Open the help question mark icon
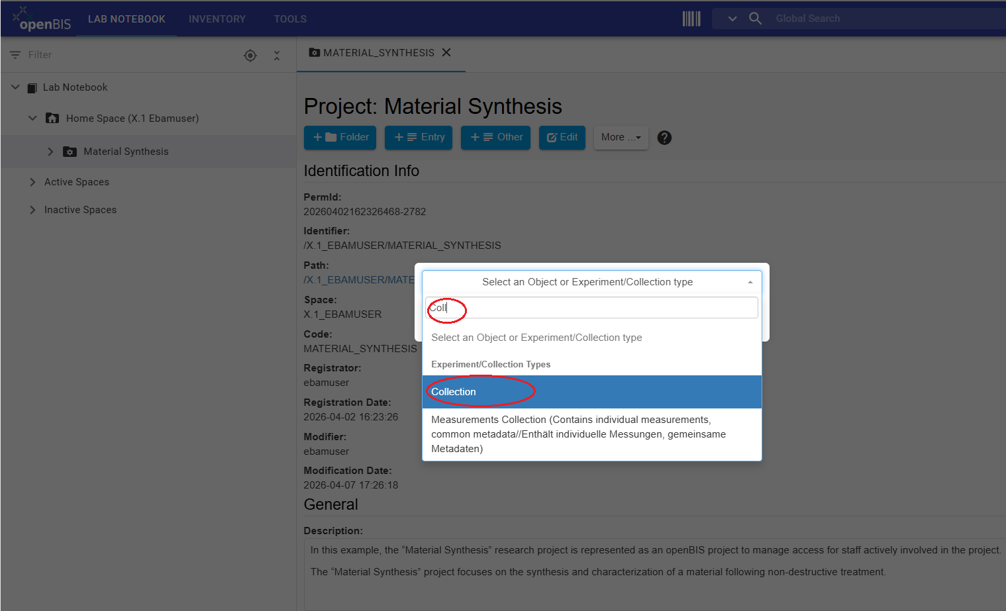This screenshot has width=1006, height=611. click(x=664, y=138)
